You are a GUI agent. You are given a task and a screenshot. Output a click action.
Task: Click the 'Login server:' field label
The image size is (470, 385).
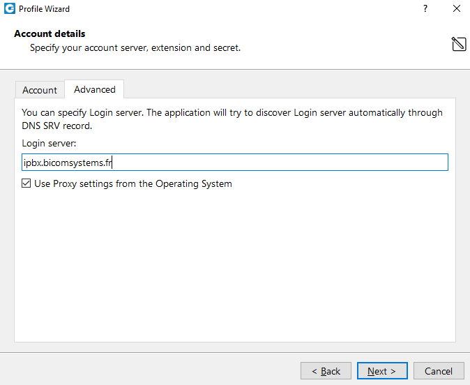49,143
